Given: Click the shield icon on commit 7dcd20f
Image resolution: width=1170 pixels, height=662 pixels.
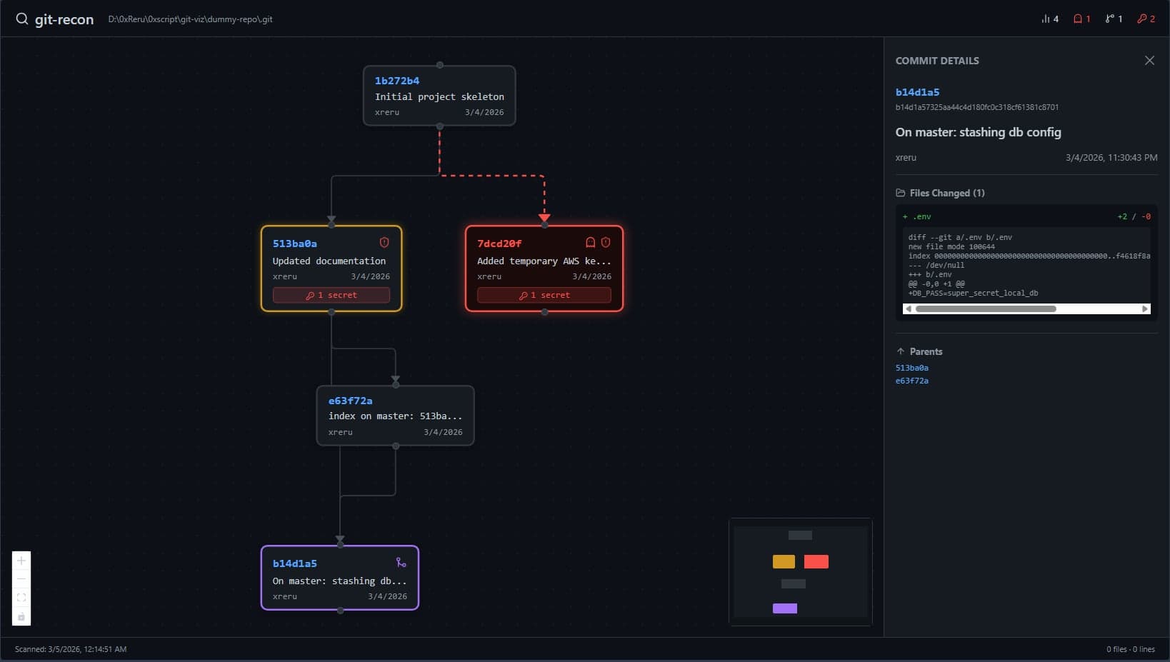Looking at the screenshot, I should click(606, 242).
